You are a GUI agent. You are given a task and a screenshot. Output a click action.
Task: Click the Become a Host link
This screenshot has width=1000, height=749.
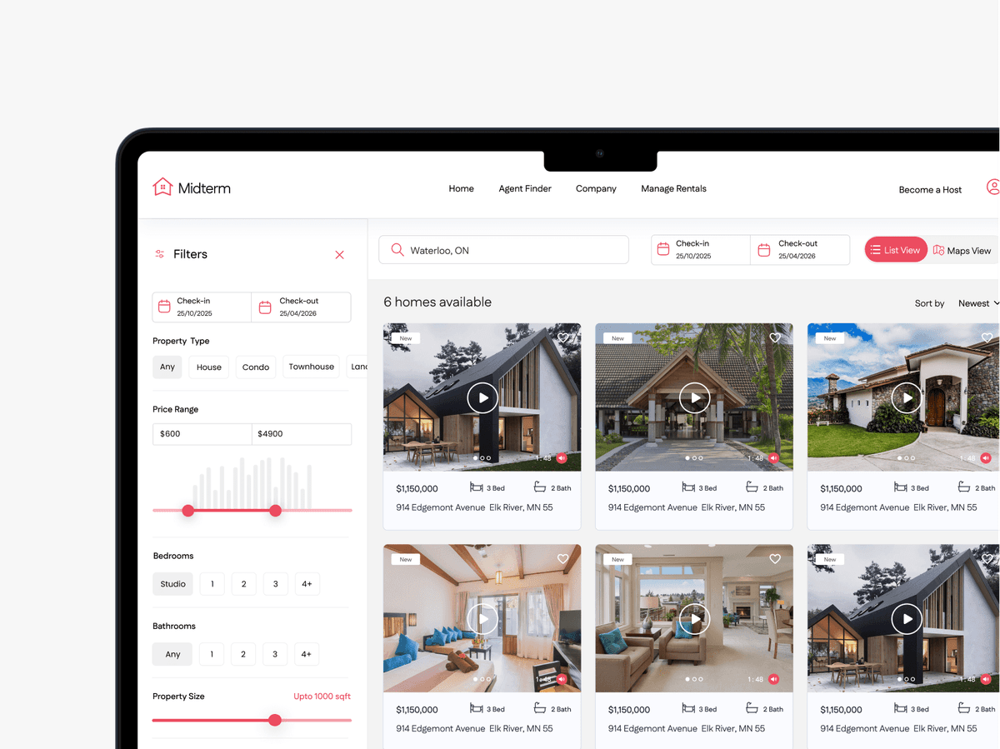[x=930, y=190]
